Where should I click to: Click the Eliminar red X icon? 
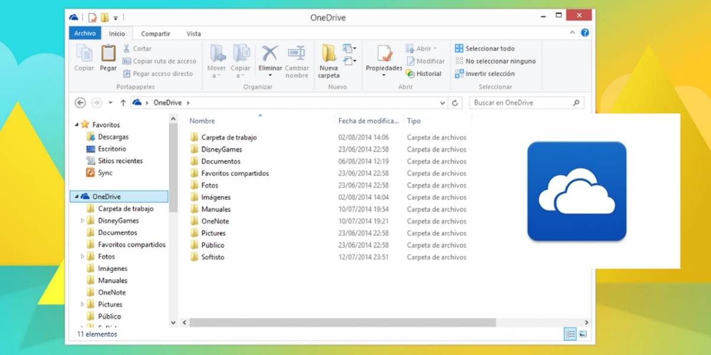point(270,53)
